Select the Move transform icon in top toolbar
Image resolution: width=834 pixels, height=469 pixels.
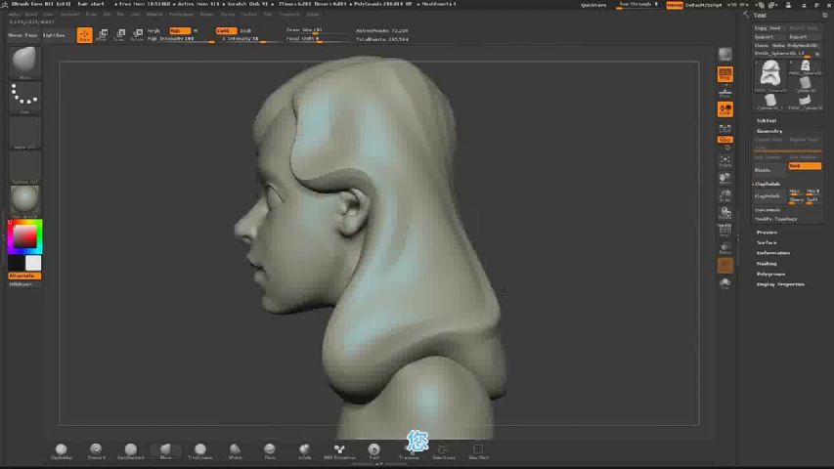pyautogui.click(x=102, y=35)
